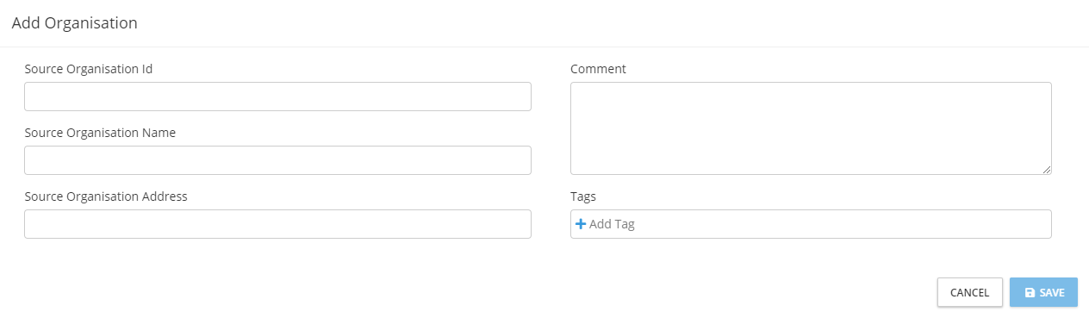Cancel adding the organisation
This screenshot has width=1089, height=318.
(969, 292)
